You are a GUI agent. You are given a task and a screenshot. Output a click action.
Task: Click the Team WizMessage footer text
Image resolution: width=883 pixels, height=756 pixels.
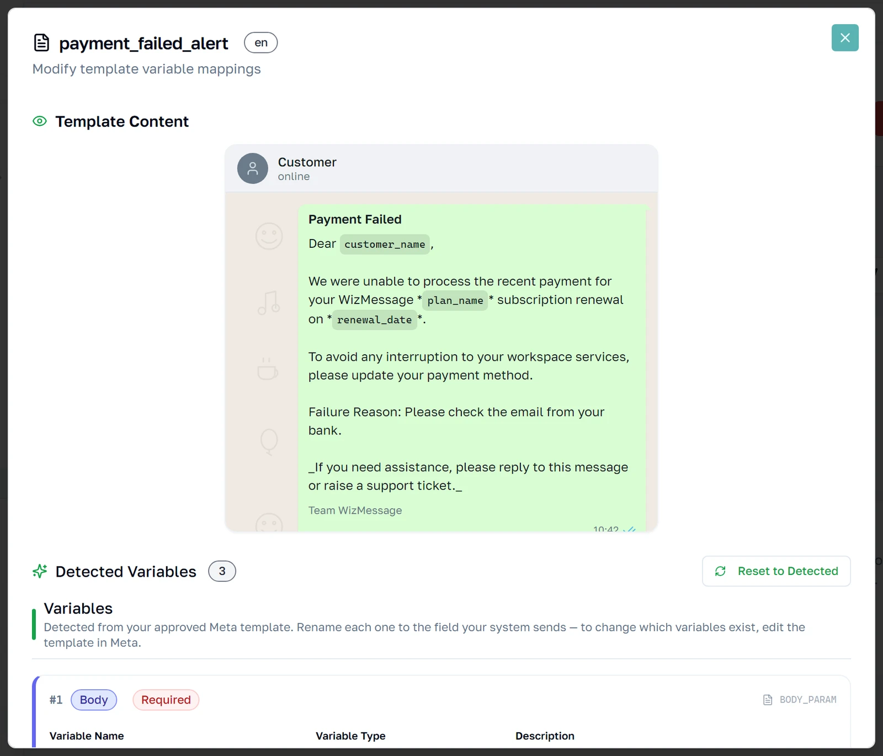click(x=355, y=510)
